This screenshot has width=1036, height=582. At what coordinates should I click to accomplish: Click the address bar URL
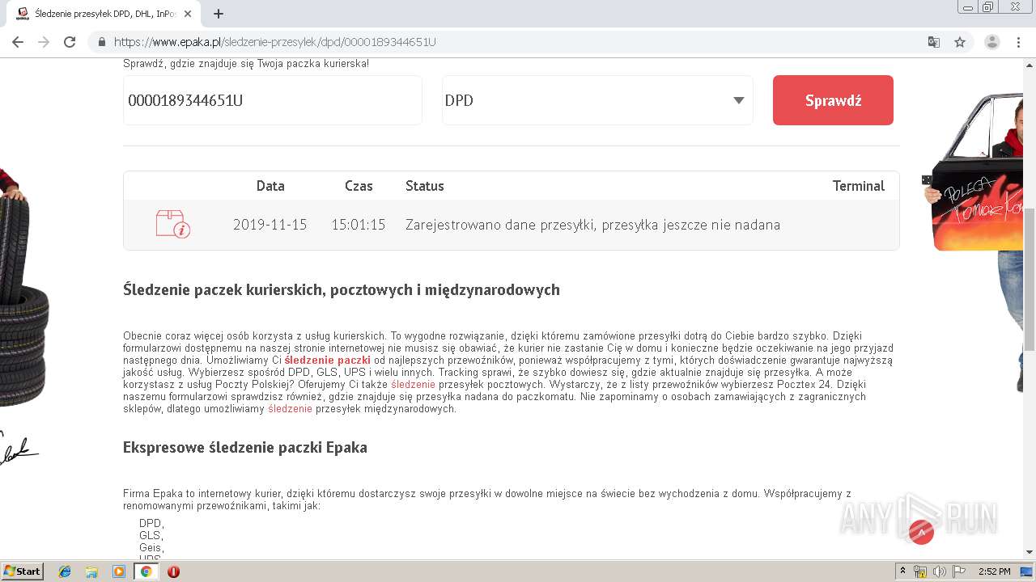pos(275,42)
